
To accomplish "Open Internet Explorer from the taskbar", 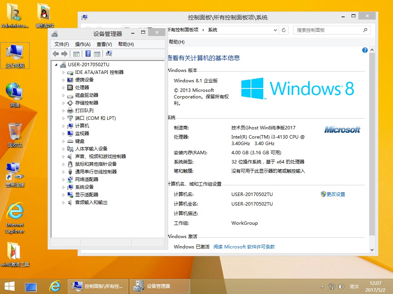I will [55, 286].
